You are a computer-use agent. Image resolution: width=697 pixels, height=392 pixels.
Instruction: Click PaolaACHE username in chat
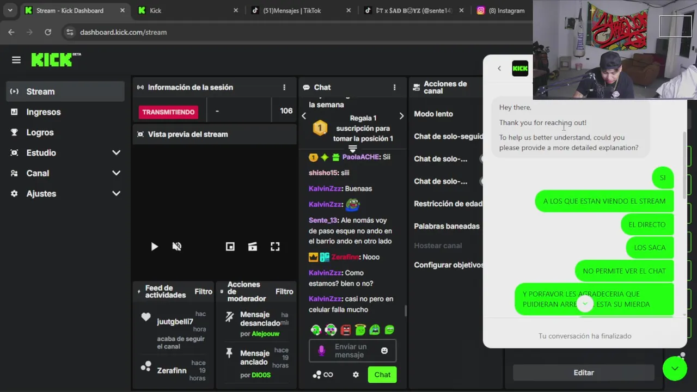[x=360, y=157]
